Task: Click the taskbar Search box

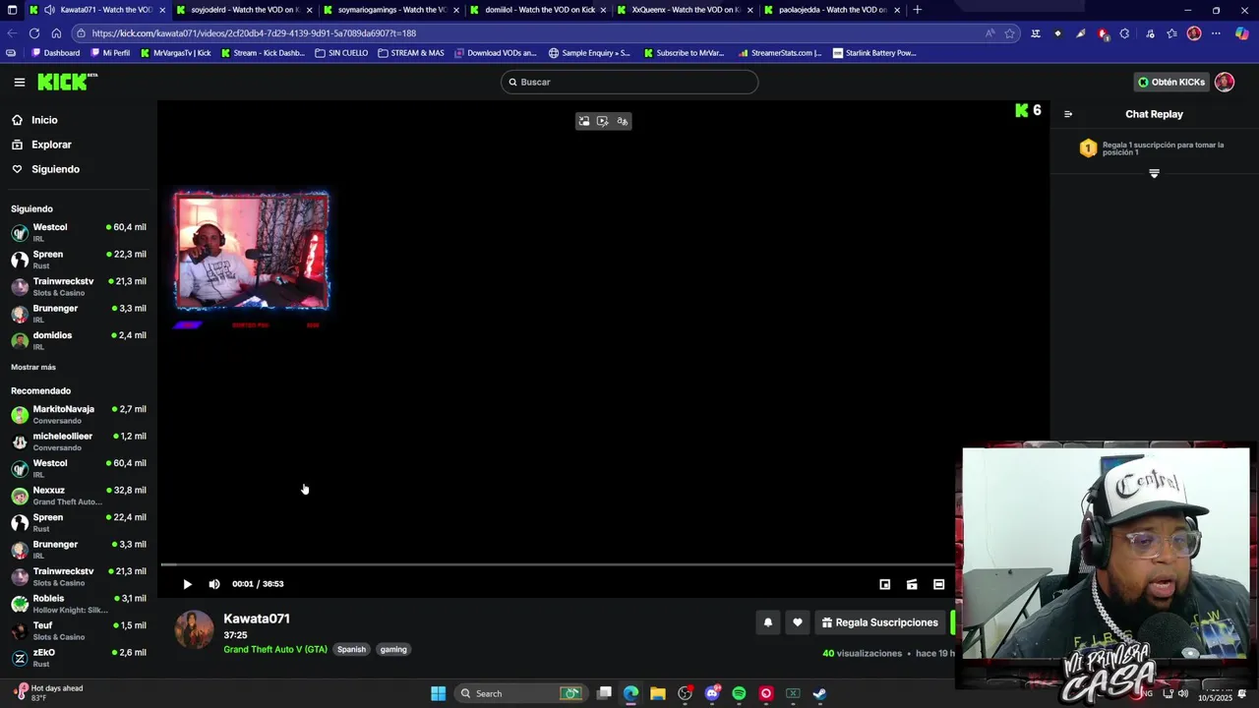Action: click(519, 693)
